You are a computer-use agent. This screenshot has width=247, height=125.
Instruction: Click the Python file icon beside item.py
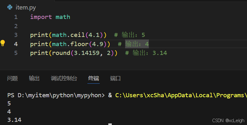point(10,7)
